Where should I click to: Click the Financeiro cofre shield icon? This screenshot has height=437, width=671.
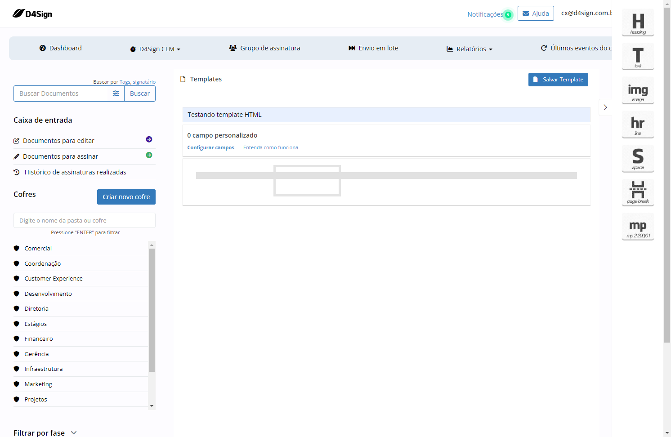17,339
